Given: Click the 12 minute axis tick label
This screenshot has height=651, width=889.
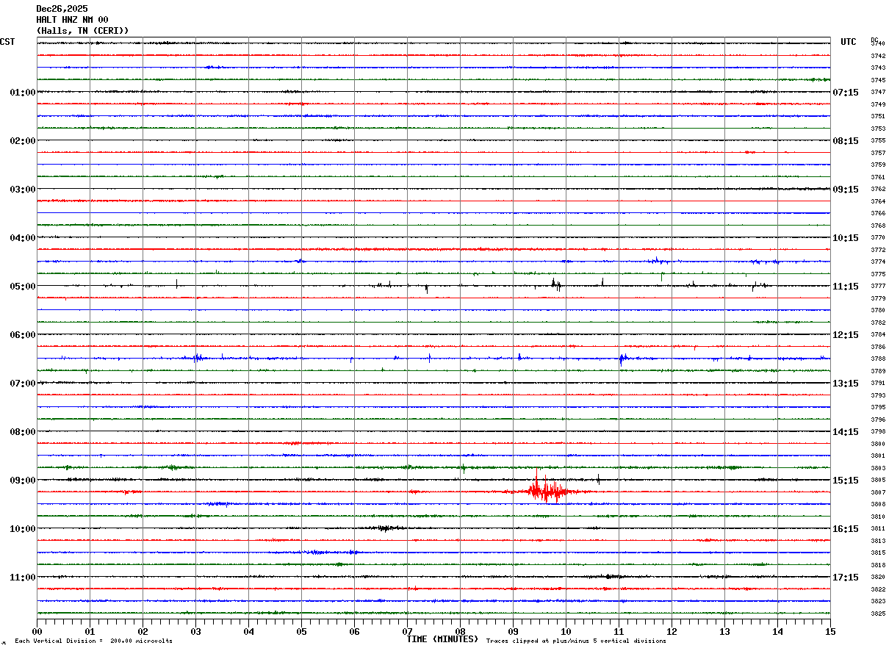Looking at the screenshot, I should click(672, 631).
